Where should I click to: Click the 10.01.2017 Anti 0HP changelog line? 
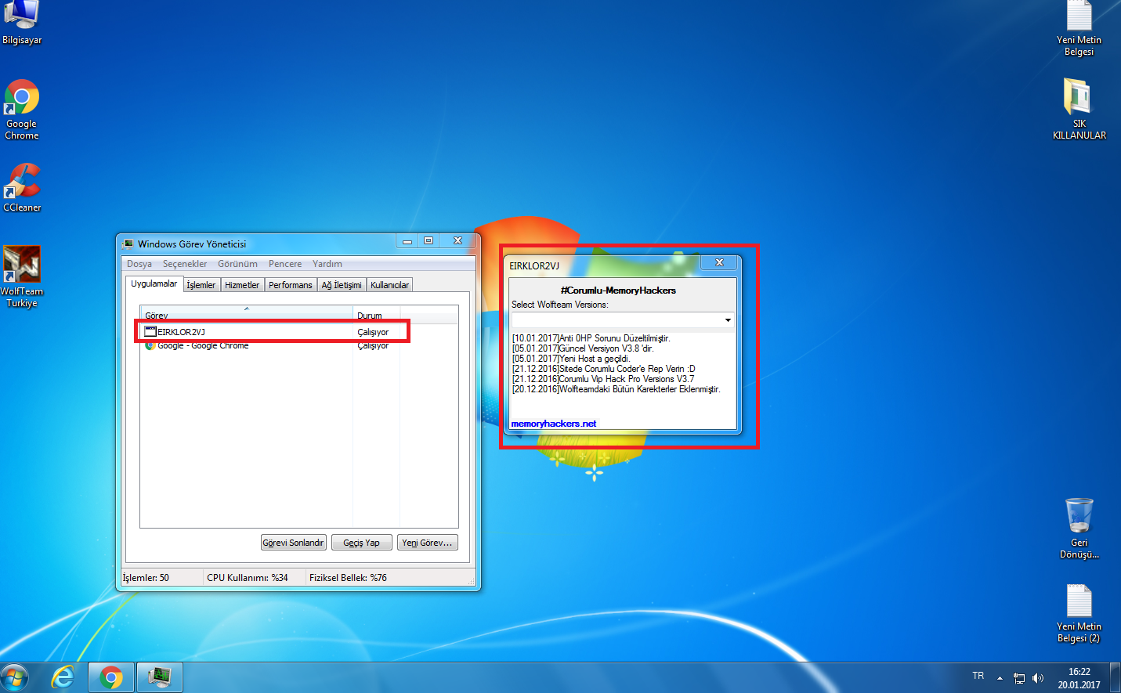(591, 338)
